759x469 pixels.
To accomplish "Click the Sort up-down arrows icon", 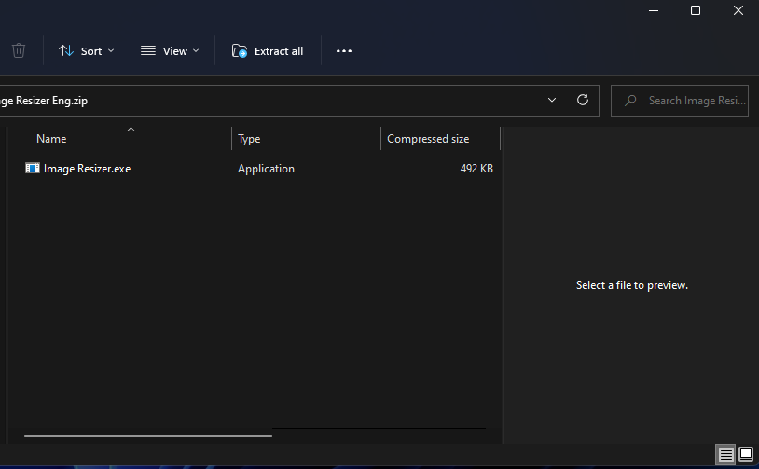I will pyautogui.click(x=66, y=50).
